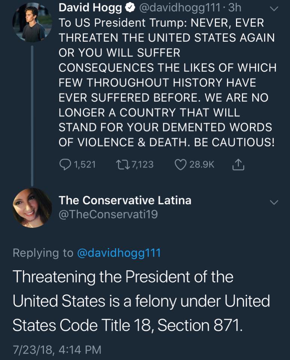The height and width of the screenshot is (360, 290).
Task: Open David Hogg's profile picture
Action: [32, 22]
